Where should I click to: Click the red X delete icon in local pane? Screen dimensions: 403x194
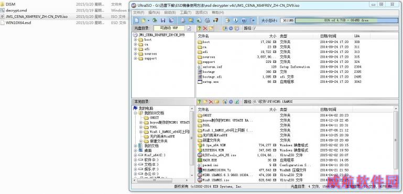pos(211,102)
